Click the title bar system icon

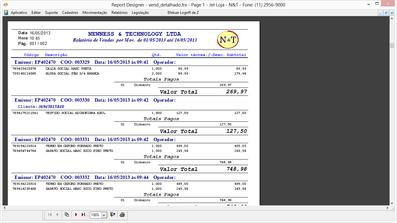[x=5, y=5]
